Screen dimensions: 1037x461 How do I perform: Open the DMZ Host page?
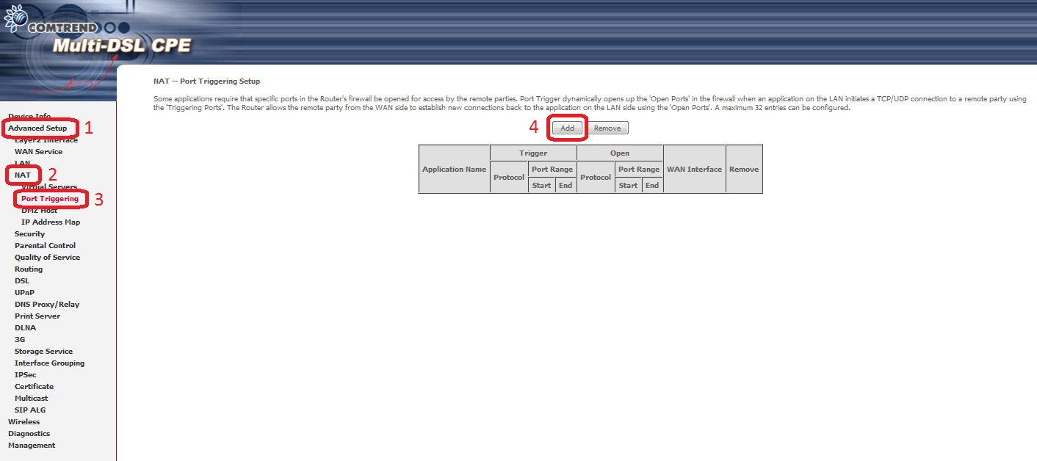tap(39, 211)
